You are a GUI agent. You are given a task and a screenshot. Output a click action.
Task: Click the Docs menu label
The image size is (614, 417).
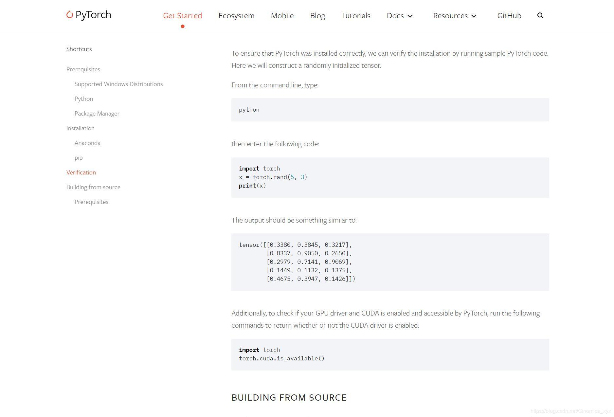click(x=395, y=16)
